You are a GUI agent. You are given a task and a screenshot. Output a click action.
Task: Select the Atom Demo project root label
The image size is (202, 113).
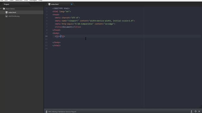pos(10,9)
